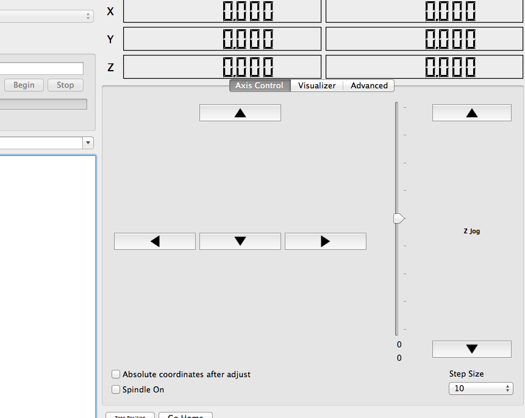Jog the machine in the Y- direction
The width and height of the screenshot is (525, 418).
coord(240,241)
